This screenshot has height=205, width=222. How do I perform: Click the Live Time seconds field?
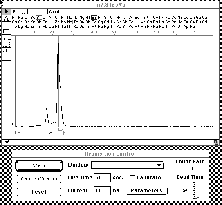click(102, 178)
